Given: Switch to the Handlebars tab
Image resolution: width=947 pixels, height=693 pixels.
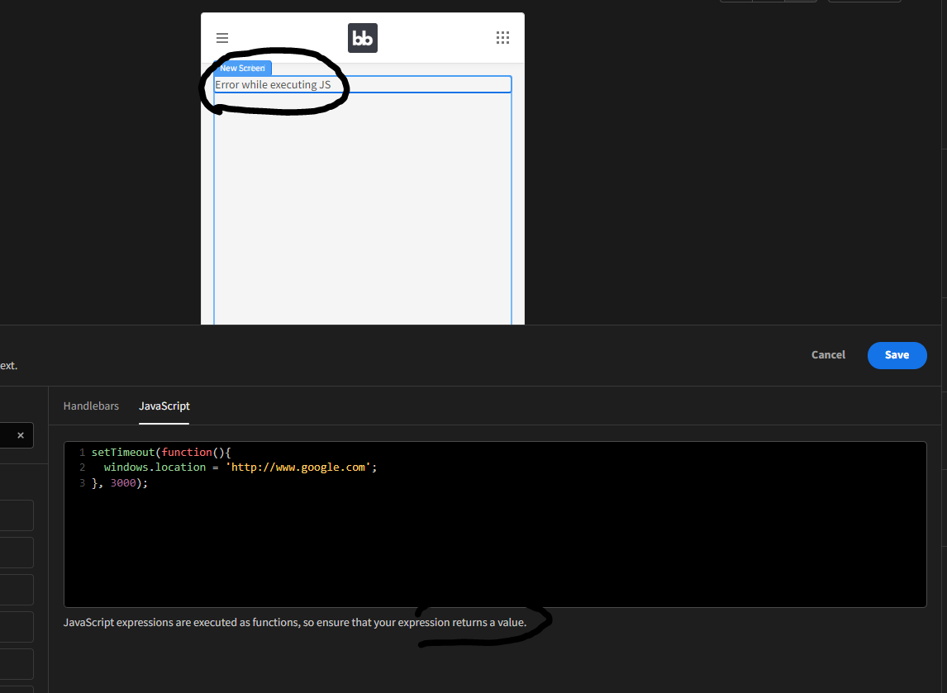Looking at the screenshot, I should coord(91,406).
